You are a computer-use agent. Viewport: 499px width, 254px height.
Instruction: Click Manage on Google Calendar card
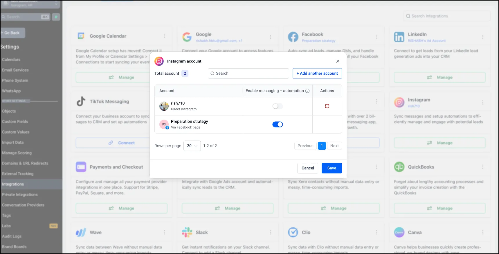(121, 77)
